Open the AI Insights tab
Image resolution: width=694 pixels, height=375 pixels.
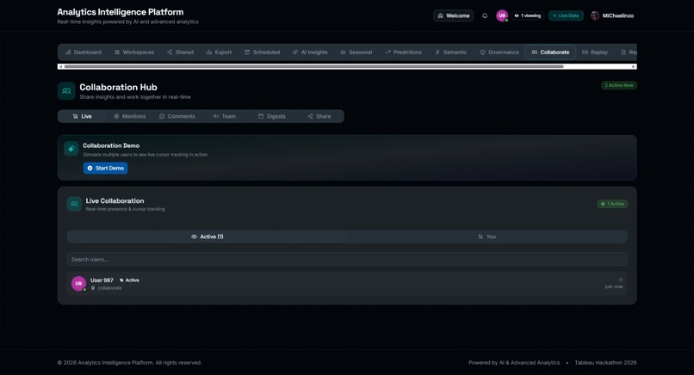310,52
